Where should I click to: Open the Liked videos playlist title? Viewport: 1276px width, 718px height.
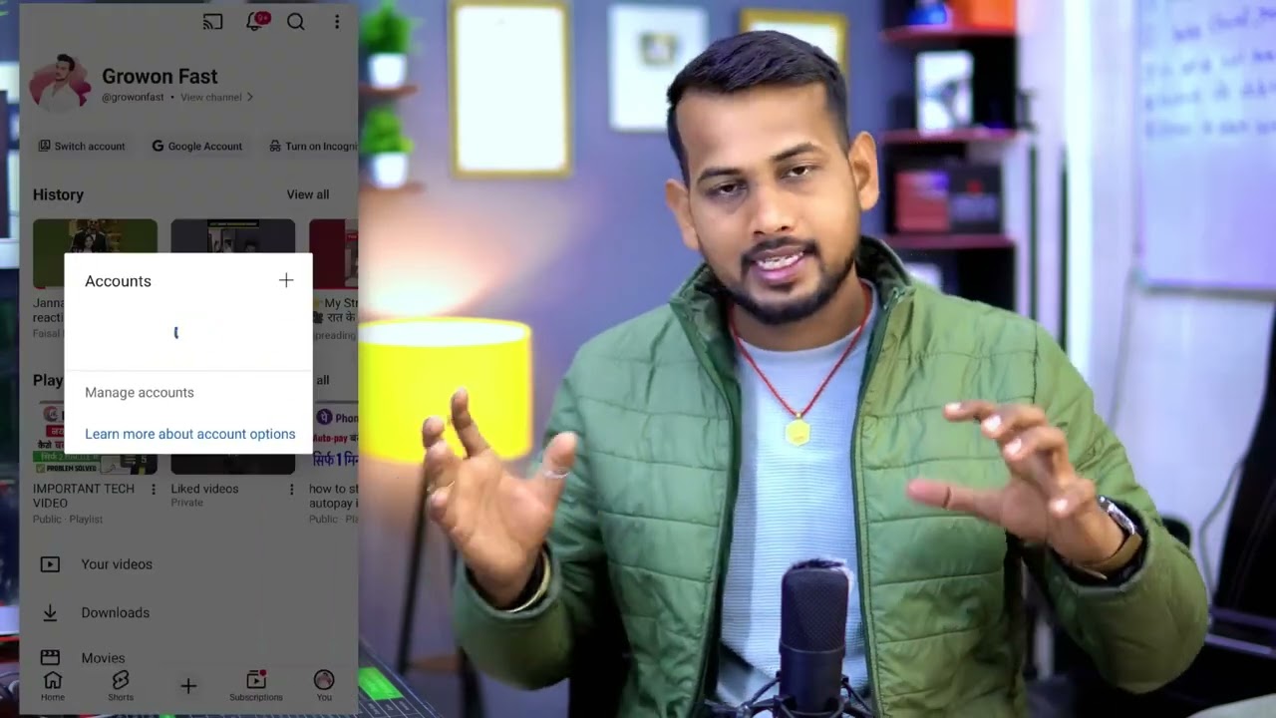[x=204, y=489]
